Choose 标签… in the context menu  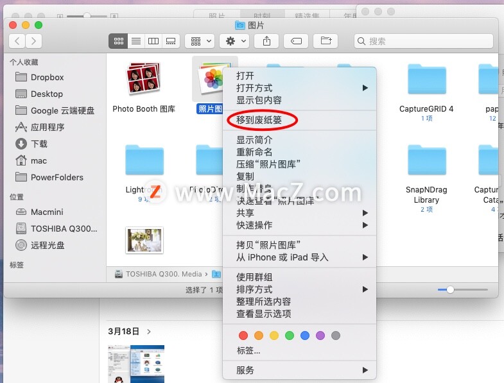[x=299, y=350]
